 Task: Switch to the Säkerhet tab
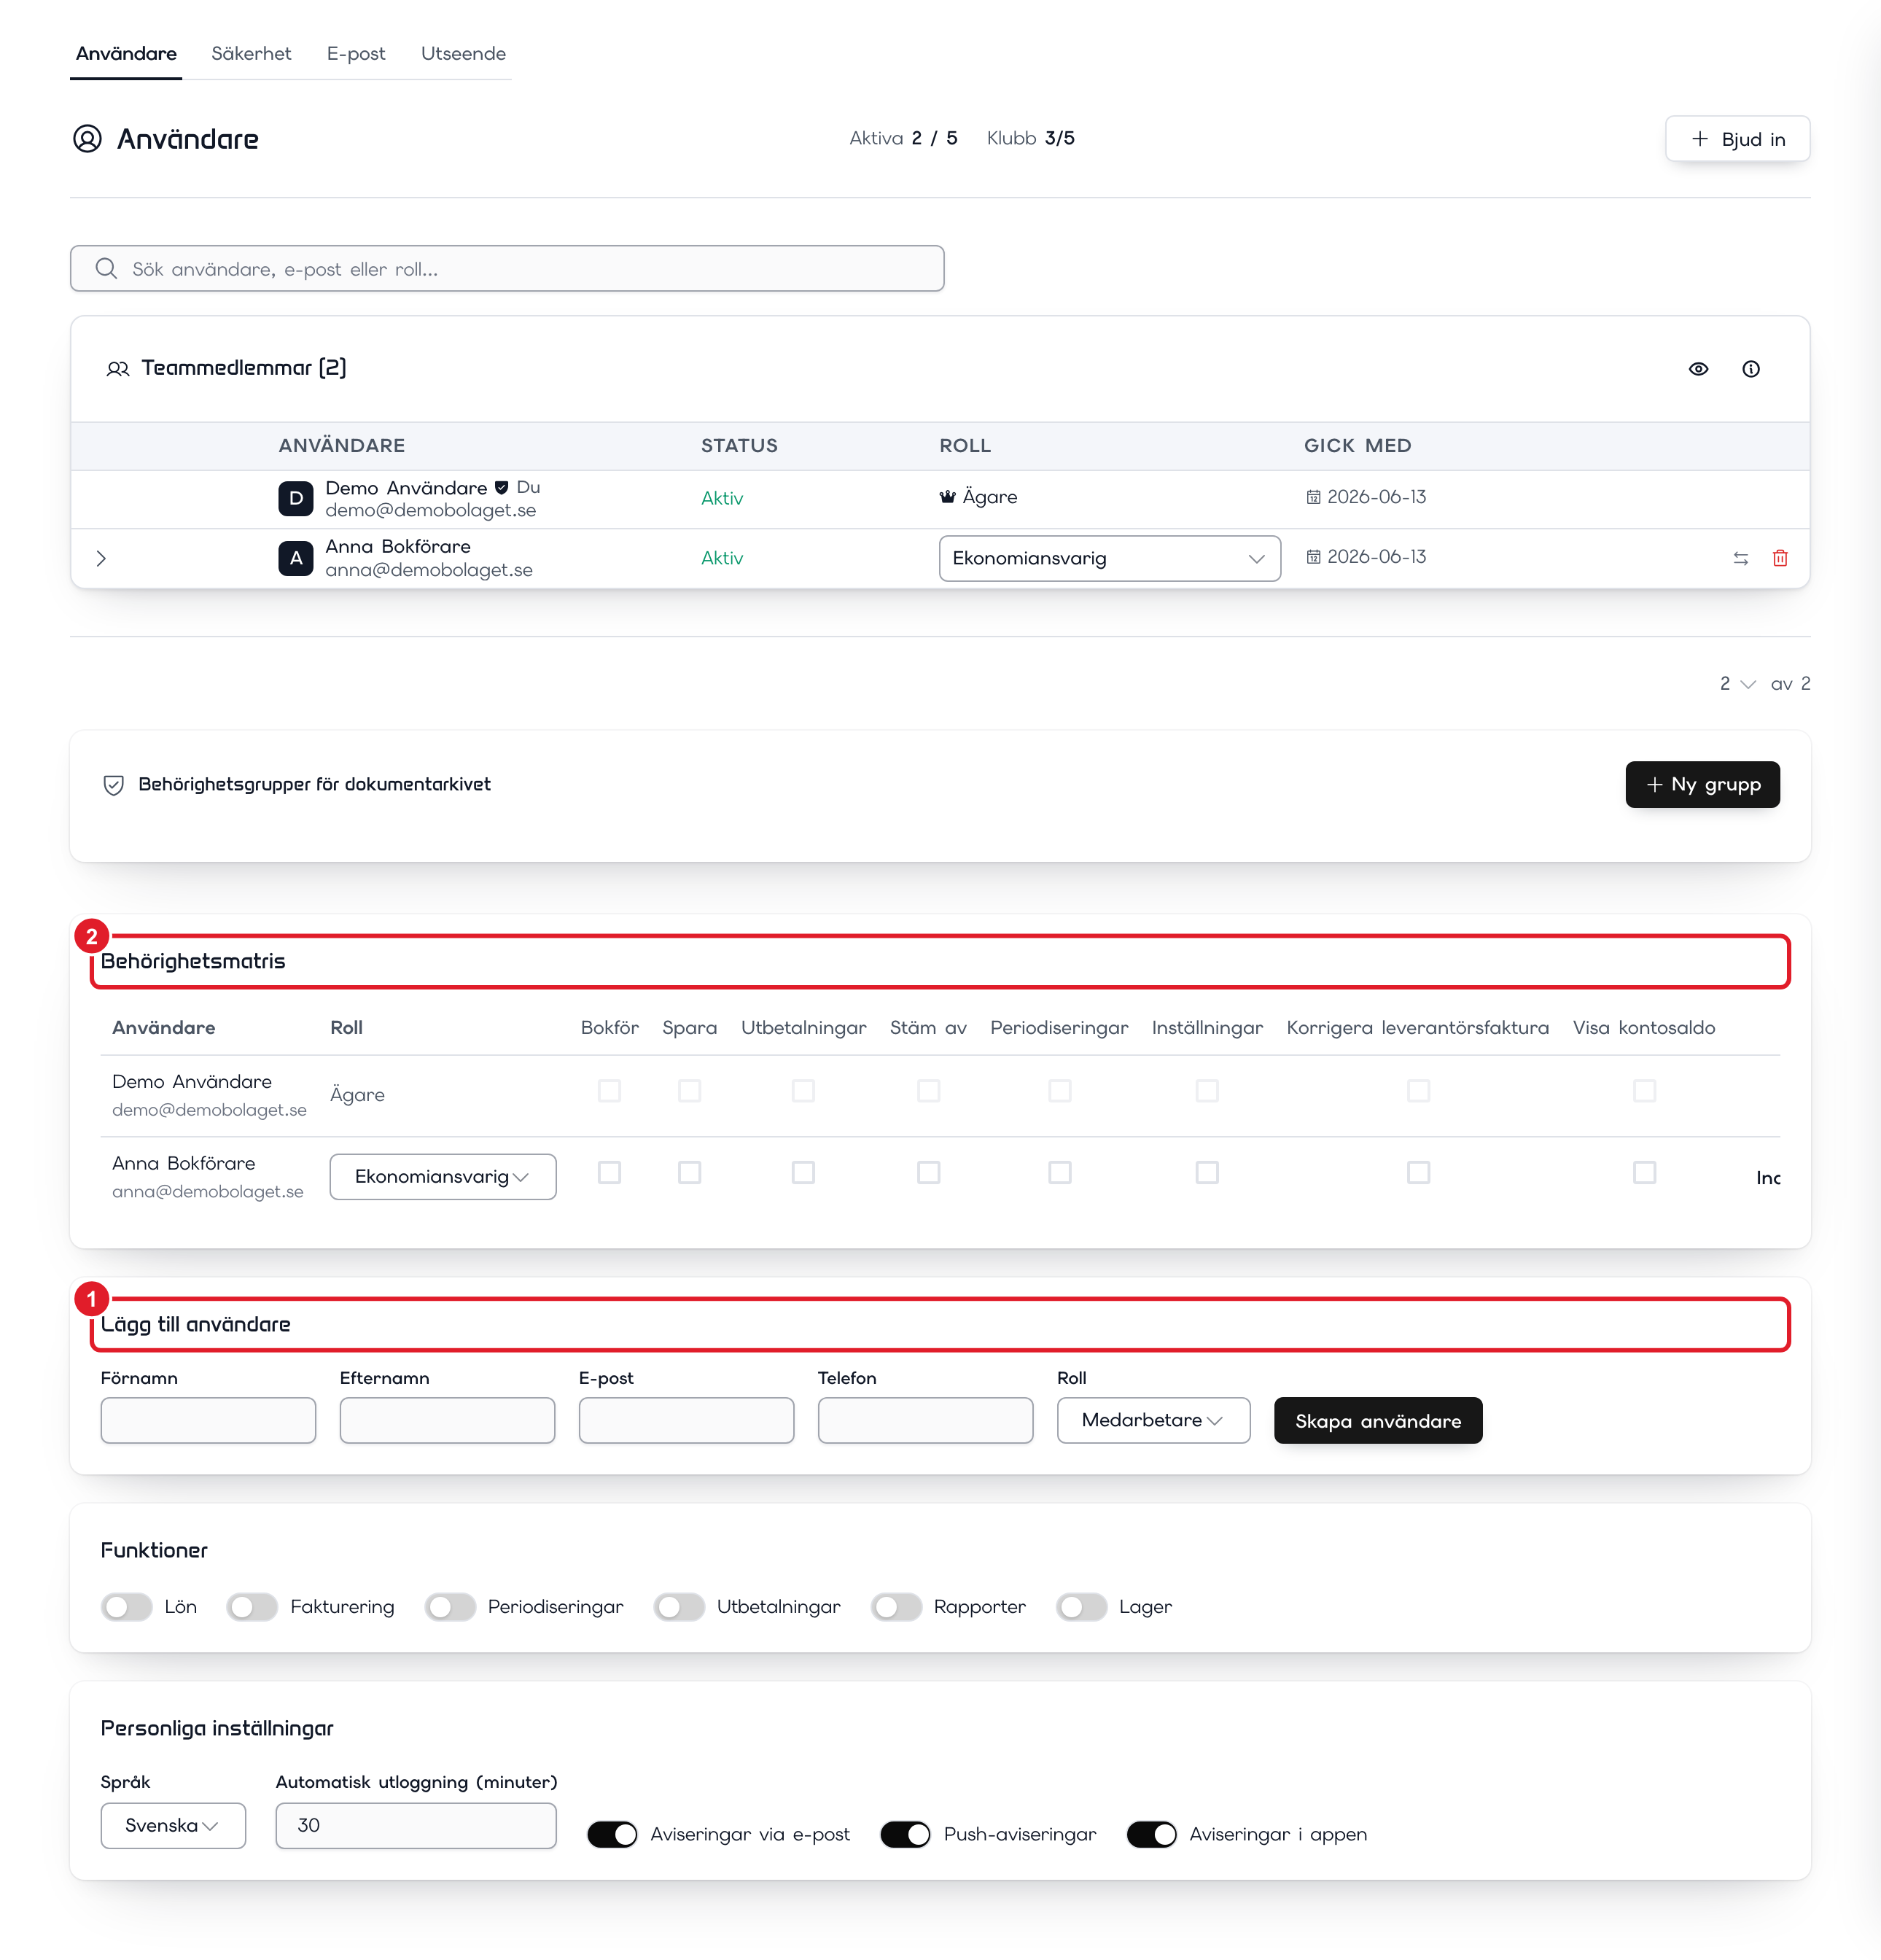251,53
